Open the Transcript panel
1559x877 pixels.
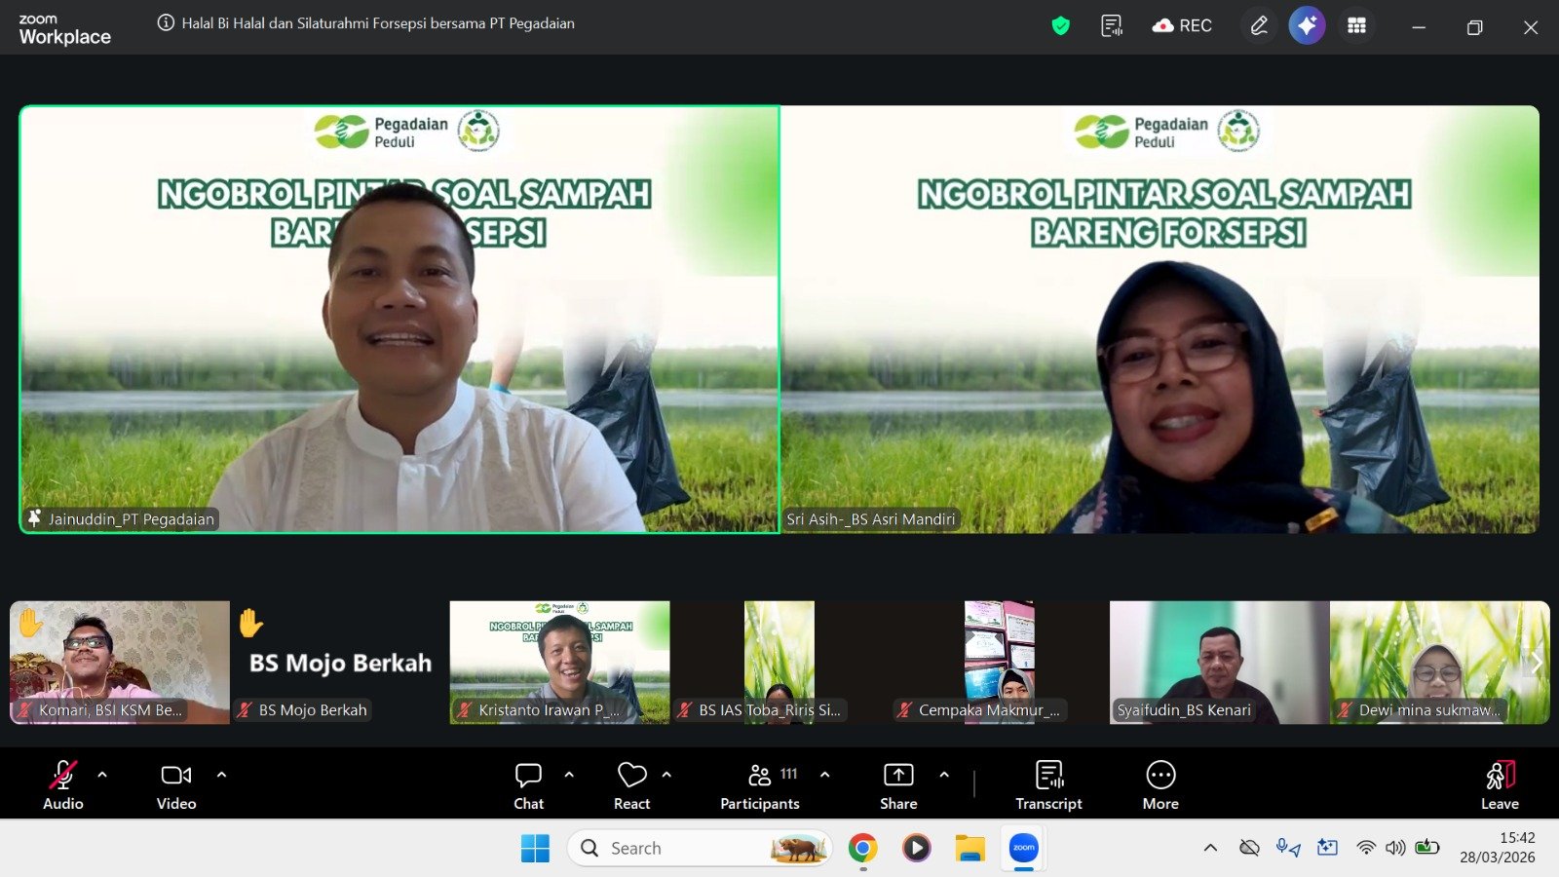coord(1048,785)
